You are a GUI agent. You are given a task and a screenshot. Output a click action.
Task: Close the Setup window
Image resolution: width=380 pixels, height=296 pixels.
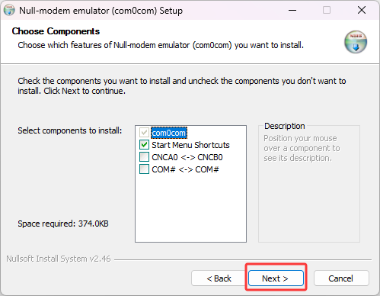tap(362, 11)
